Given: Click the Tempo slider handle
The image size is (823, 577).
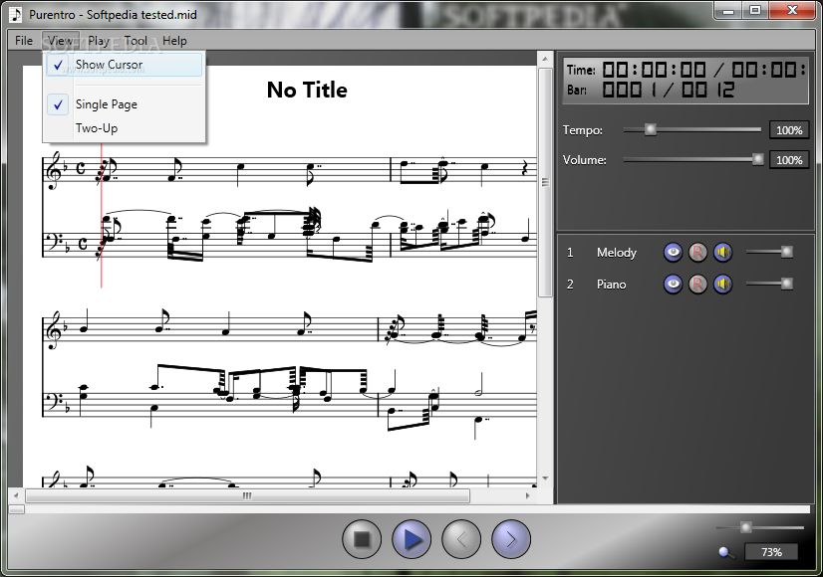Looking at the screenshot, I should (x=651, y=129).
